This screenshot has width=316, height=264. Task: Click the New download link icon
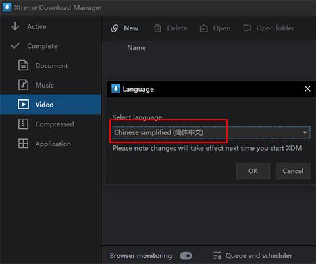click(115, 28)
